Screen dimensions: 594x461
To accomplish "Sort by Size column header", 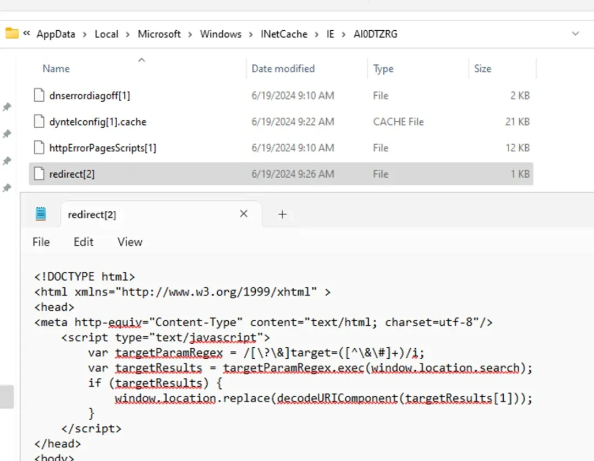I will coord(483,69).
